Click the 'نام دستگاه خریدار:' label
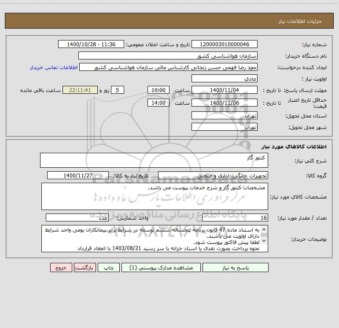 click(306, 56)
